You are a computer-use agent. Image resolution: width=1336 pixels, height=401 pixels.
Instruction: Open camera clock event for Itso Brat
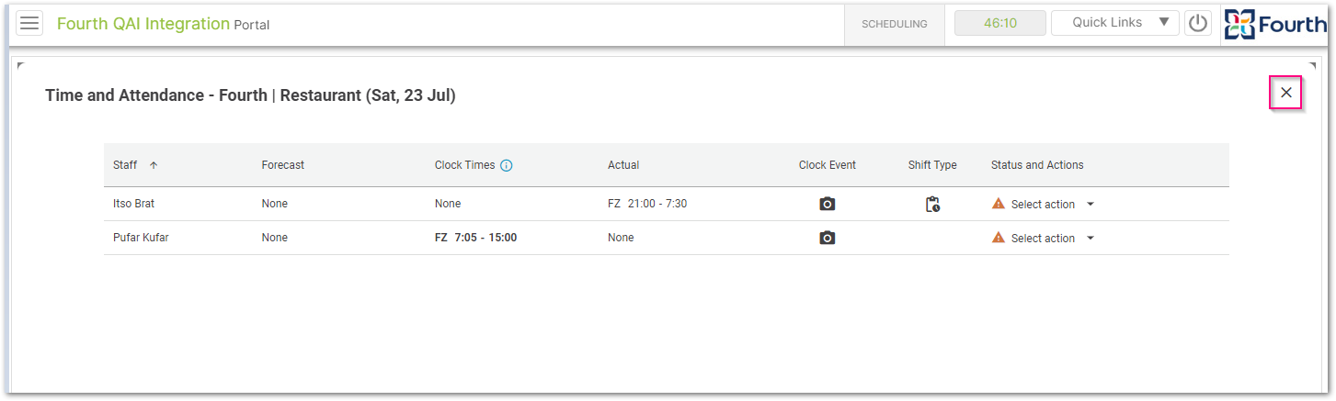828,204
